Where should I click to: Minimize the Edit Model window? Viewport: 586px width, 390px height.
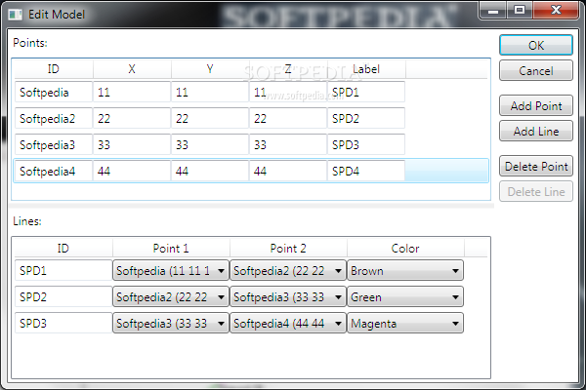(x=493, y=10)
